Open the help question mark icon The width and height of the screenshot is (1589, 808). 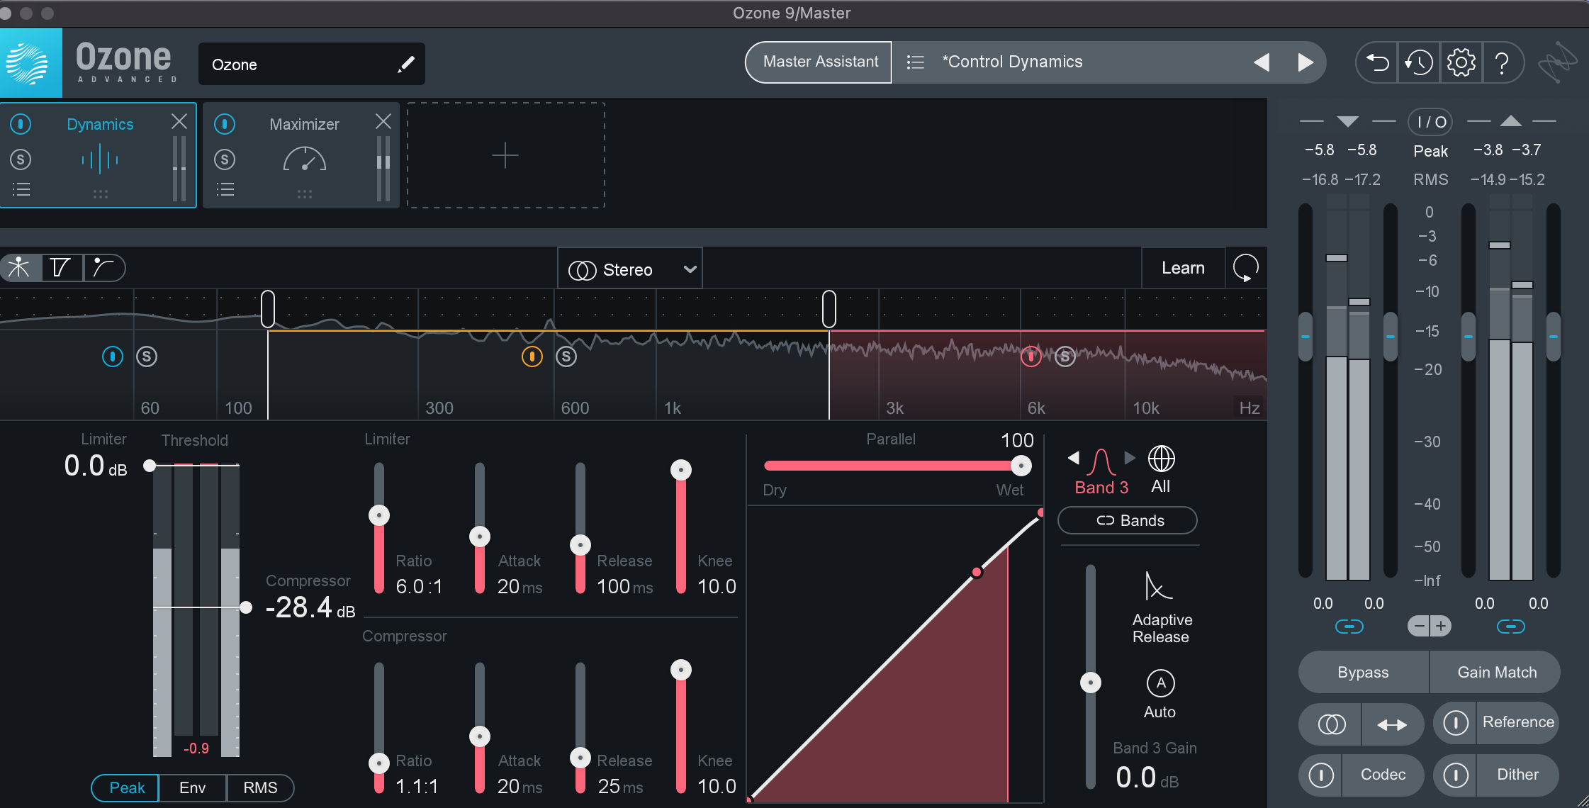(x=1501, y=62)
